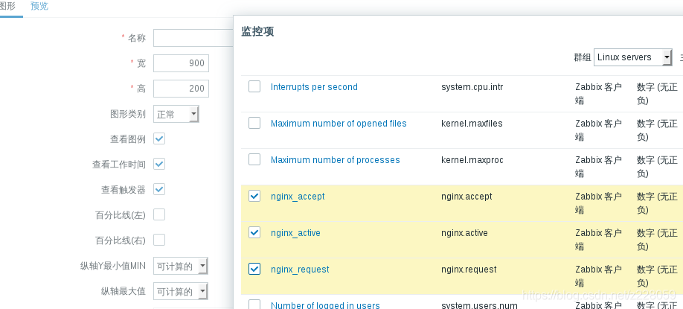
Task: Click the kernel.maxfiles key text
Action: click(x=472, y=124)
